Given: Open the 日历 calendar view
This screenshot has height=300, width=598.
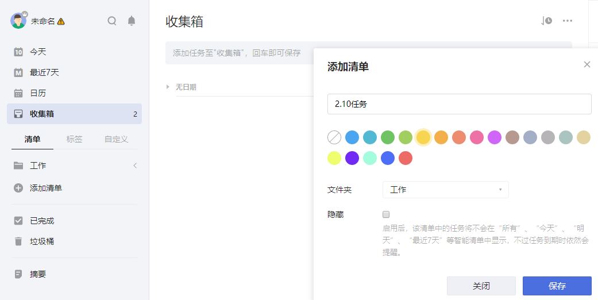Looking at the screenshot, I should [74, 93].
